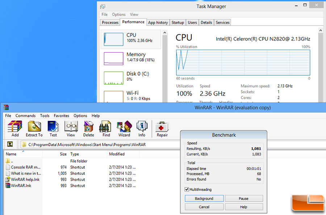Click the Delete toolbar icon
The height and width of the screenshot is (215, 326).
88,128
